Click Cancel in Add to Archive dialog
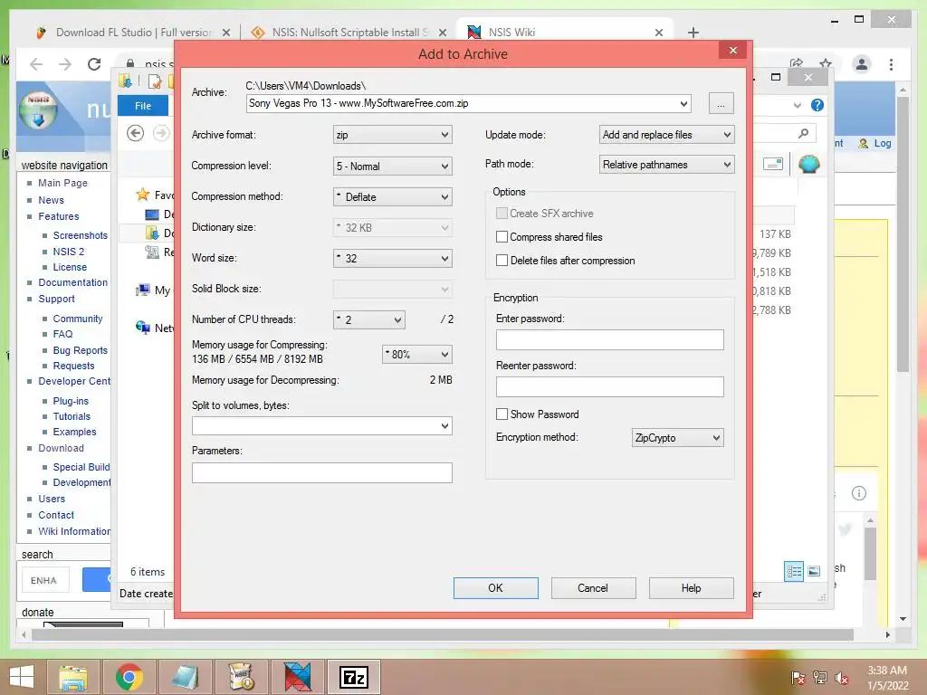 593,588
